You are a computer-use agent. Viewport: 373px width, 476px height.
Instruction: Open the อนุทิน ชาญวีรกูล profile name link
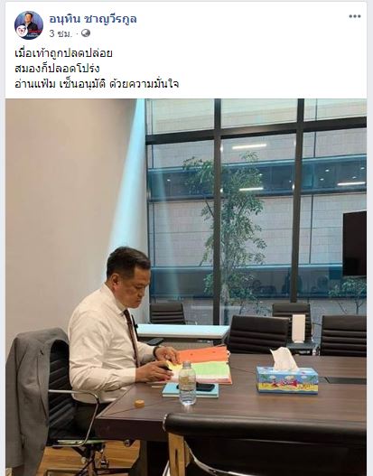pos(93,19)
